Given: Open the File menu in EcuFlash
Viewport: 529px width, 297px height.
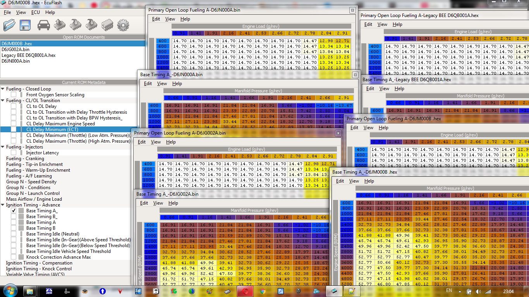Looking at the screenshot, I should (7, 12).
